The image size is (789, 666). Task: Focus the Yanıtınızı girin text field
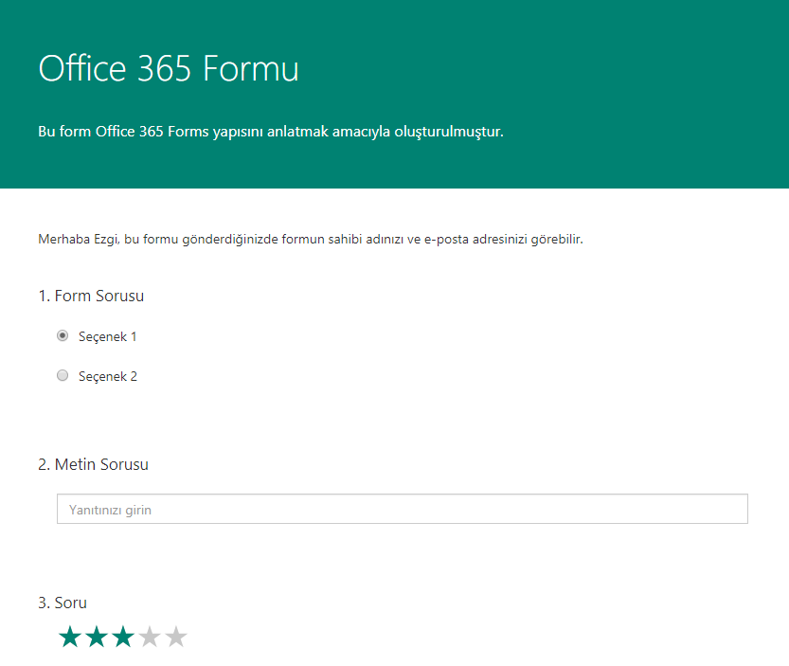pyautogui.click(x=402, y=509)
